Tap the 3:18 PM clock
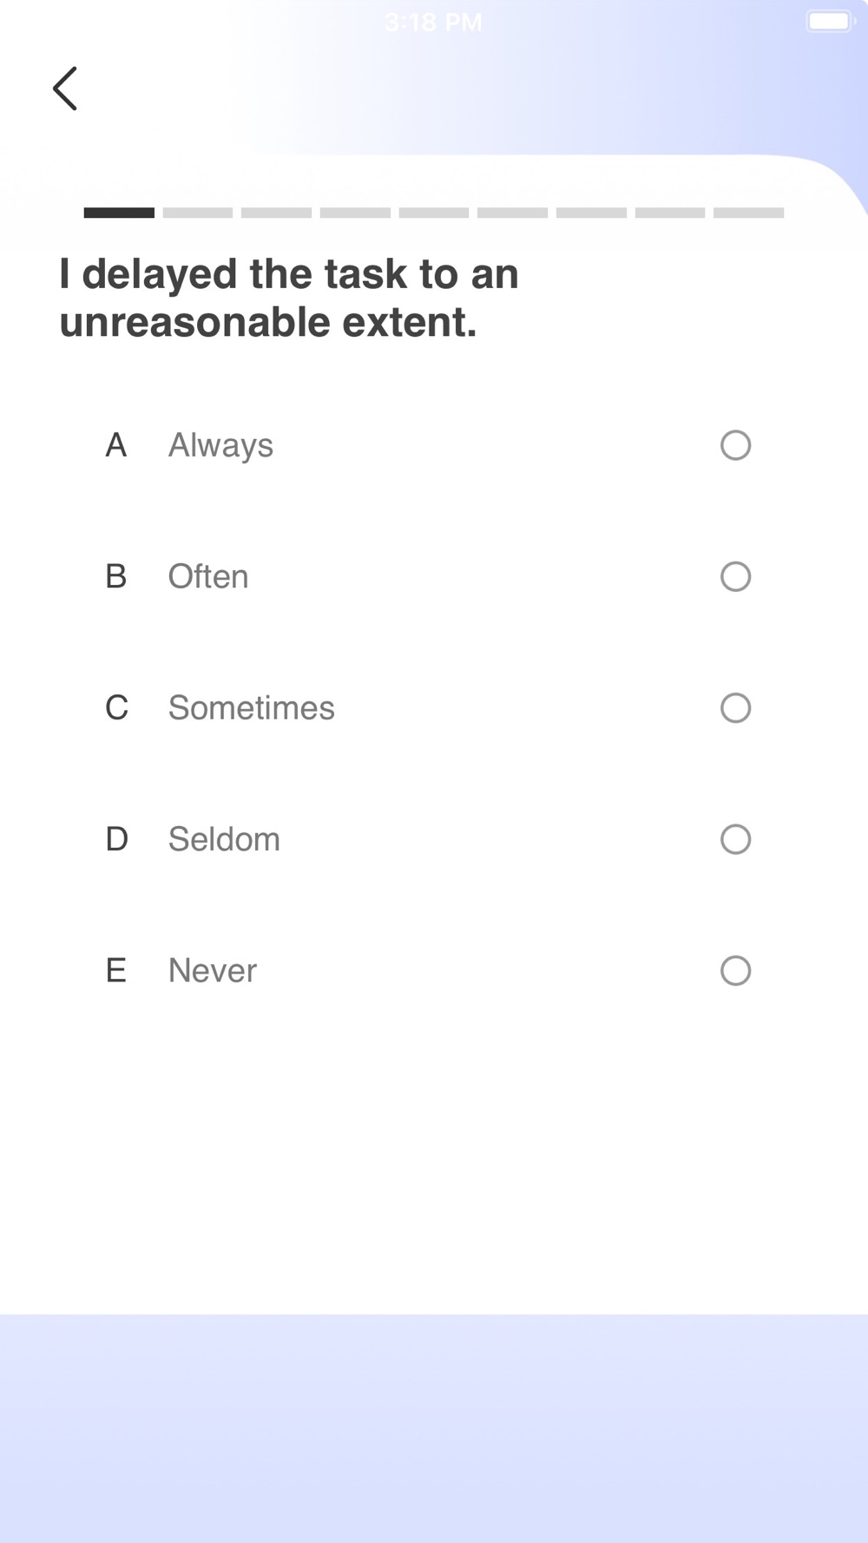Screen dimensions: 868x1543 click(433, 22)
